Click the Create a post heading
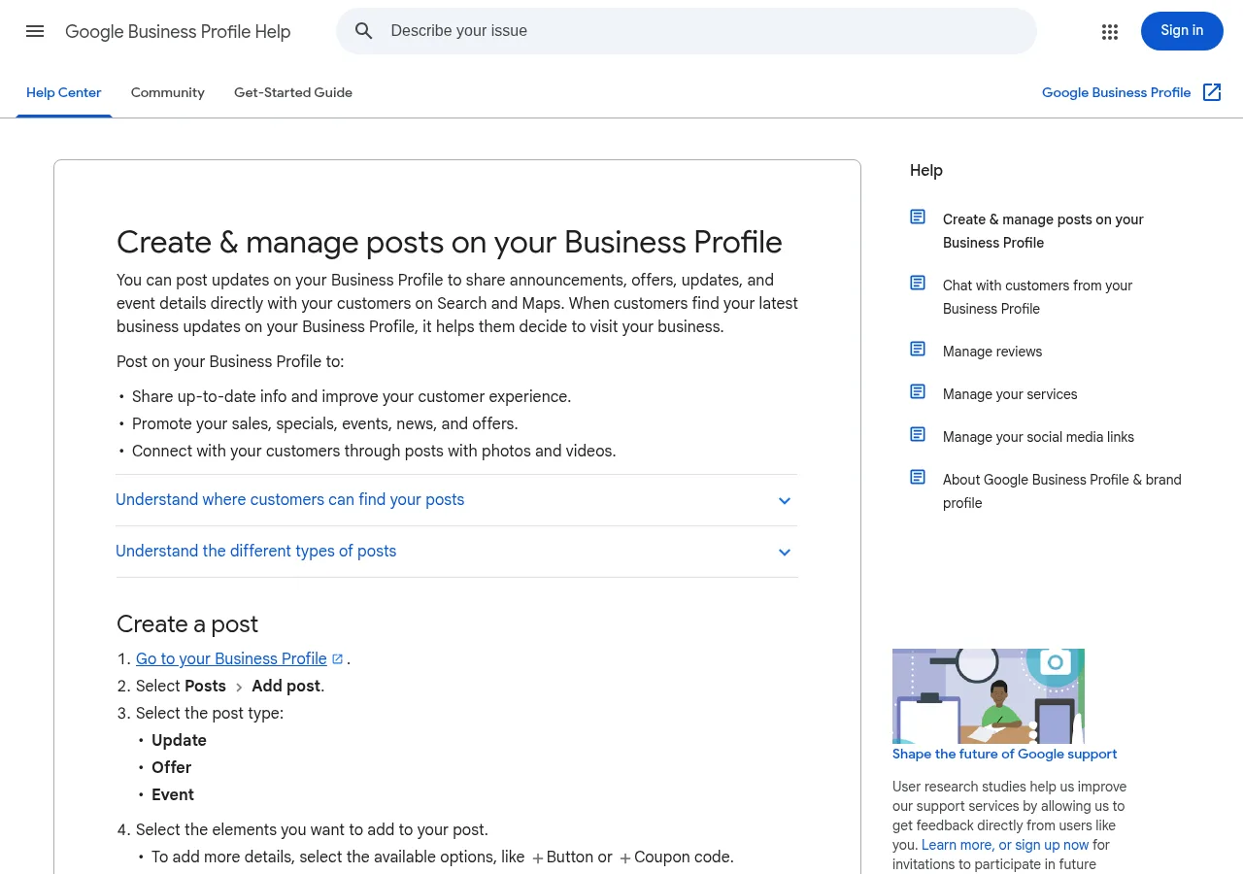This screenshot has height=874, width=1243. (x=187, y=623)
